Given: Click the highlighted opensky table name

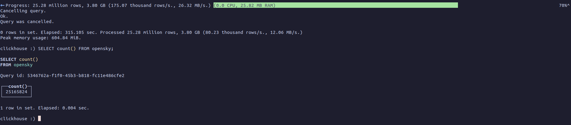Looking at the screenshot, I should (23, 65).
